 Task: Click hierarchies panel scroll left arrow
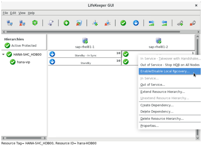pyautogui.click(x=4, y=138)
